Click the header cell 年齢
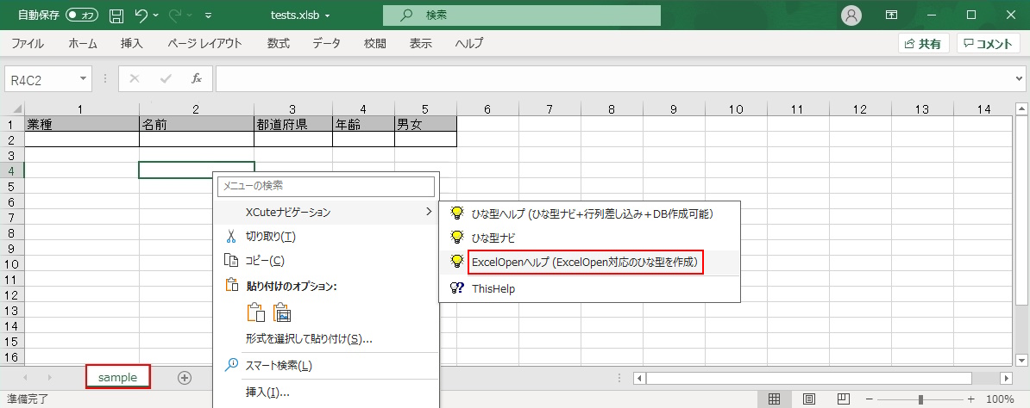The width and height of the screenshot is (1030, 408). click(363, 124)
